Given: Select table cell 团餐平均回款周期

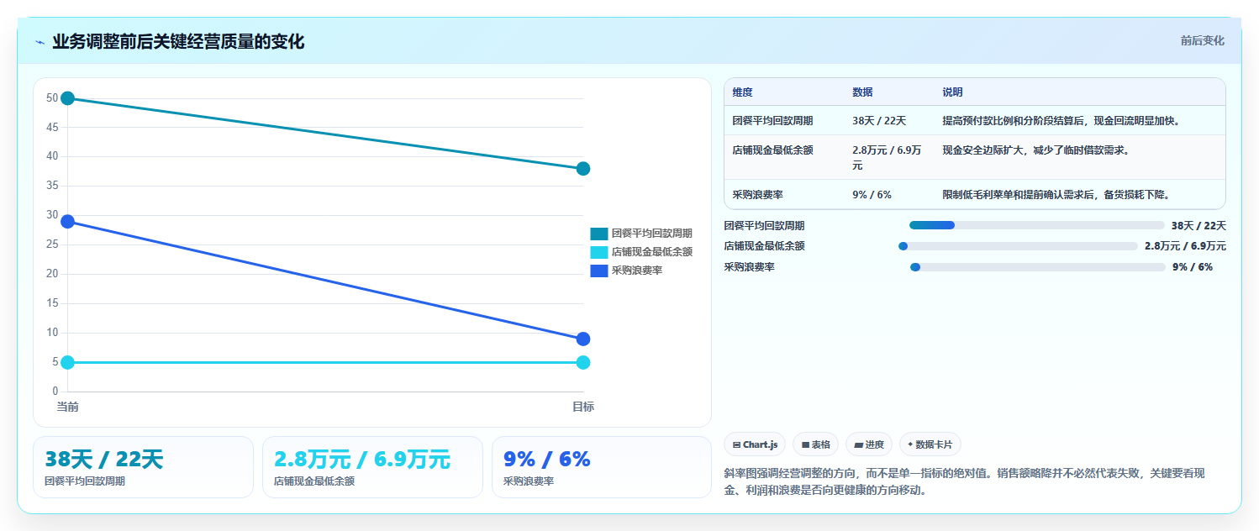Looking at the screenshot, I should pos(772,121).
